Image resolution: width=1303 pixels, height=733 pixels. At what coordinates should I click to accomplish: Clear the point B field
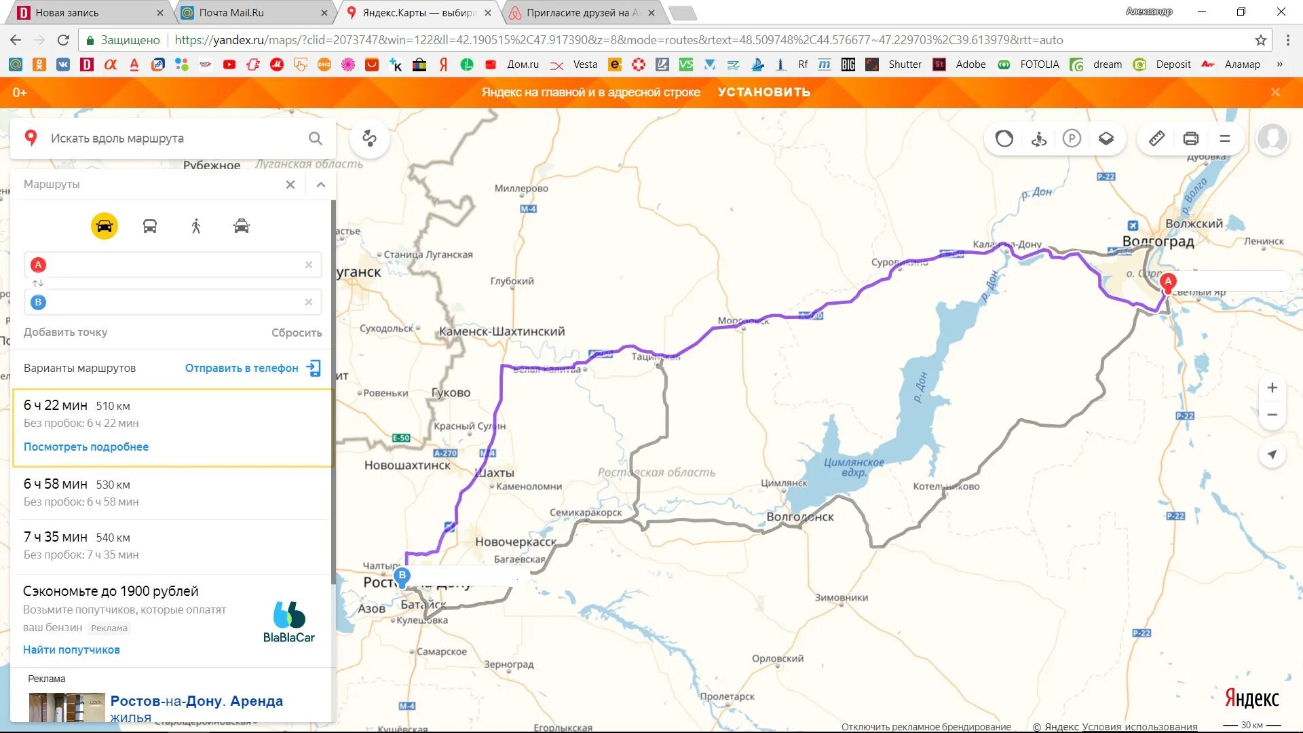tap(309, 302)
